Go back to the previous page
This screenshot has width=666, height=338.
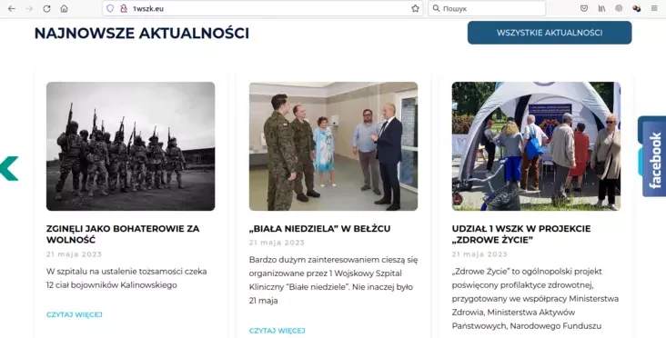tap(12, 8)
